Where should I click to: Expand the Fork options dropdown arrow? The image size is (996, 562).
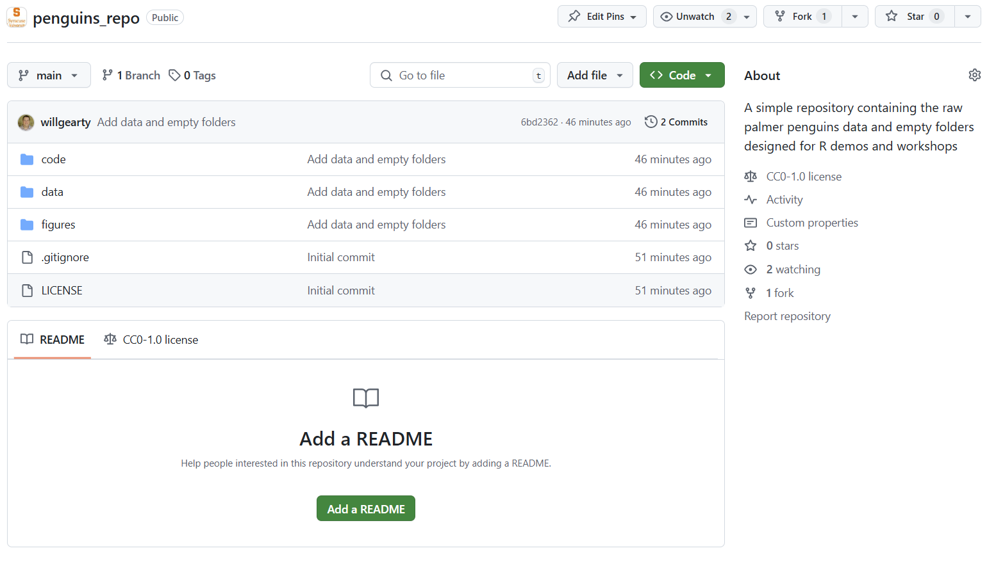point(855,17)
